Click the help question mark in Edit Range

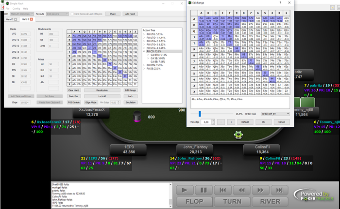click(280, 2)
